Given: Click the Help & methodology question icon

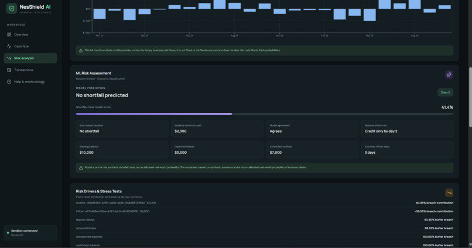Looking at the screenshot, I should click(9, 82).
